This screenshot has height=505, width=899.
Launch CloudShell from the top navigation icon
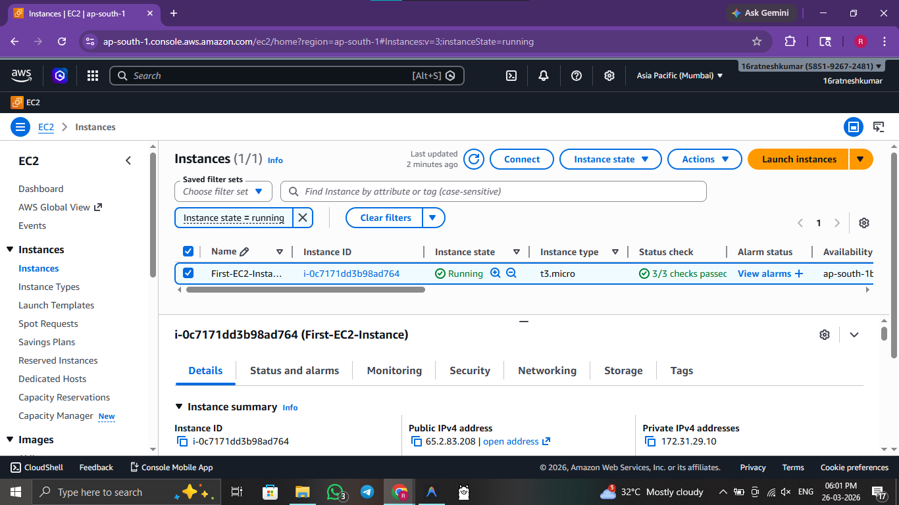511,76
